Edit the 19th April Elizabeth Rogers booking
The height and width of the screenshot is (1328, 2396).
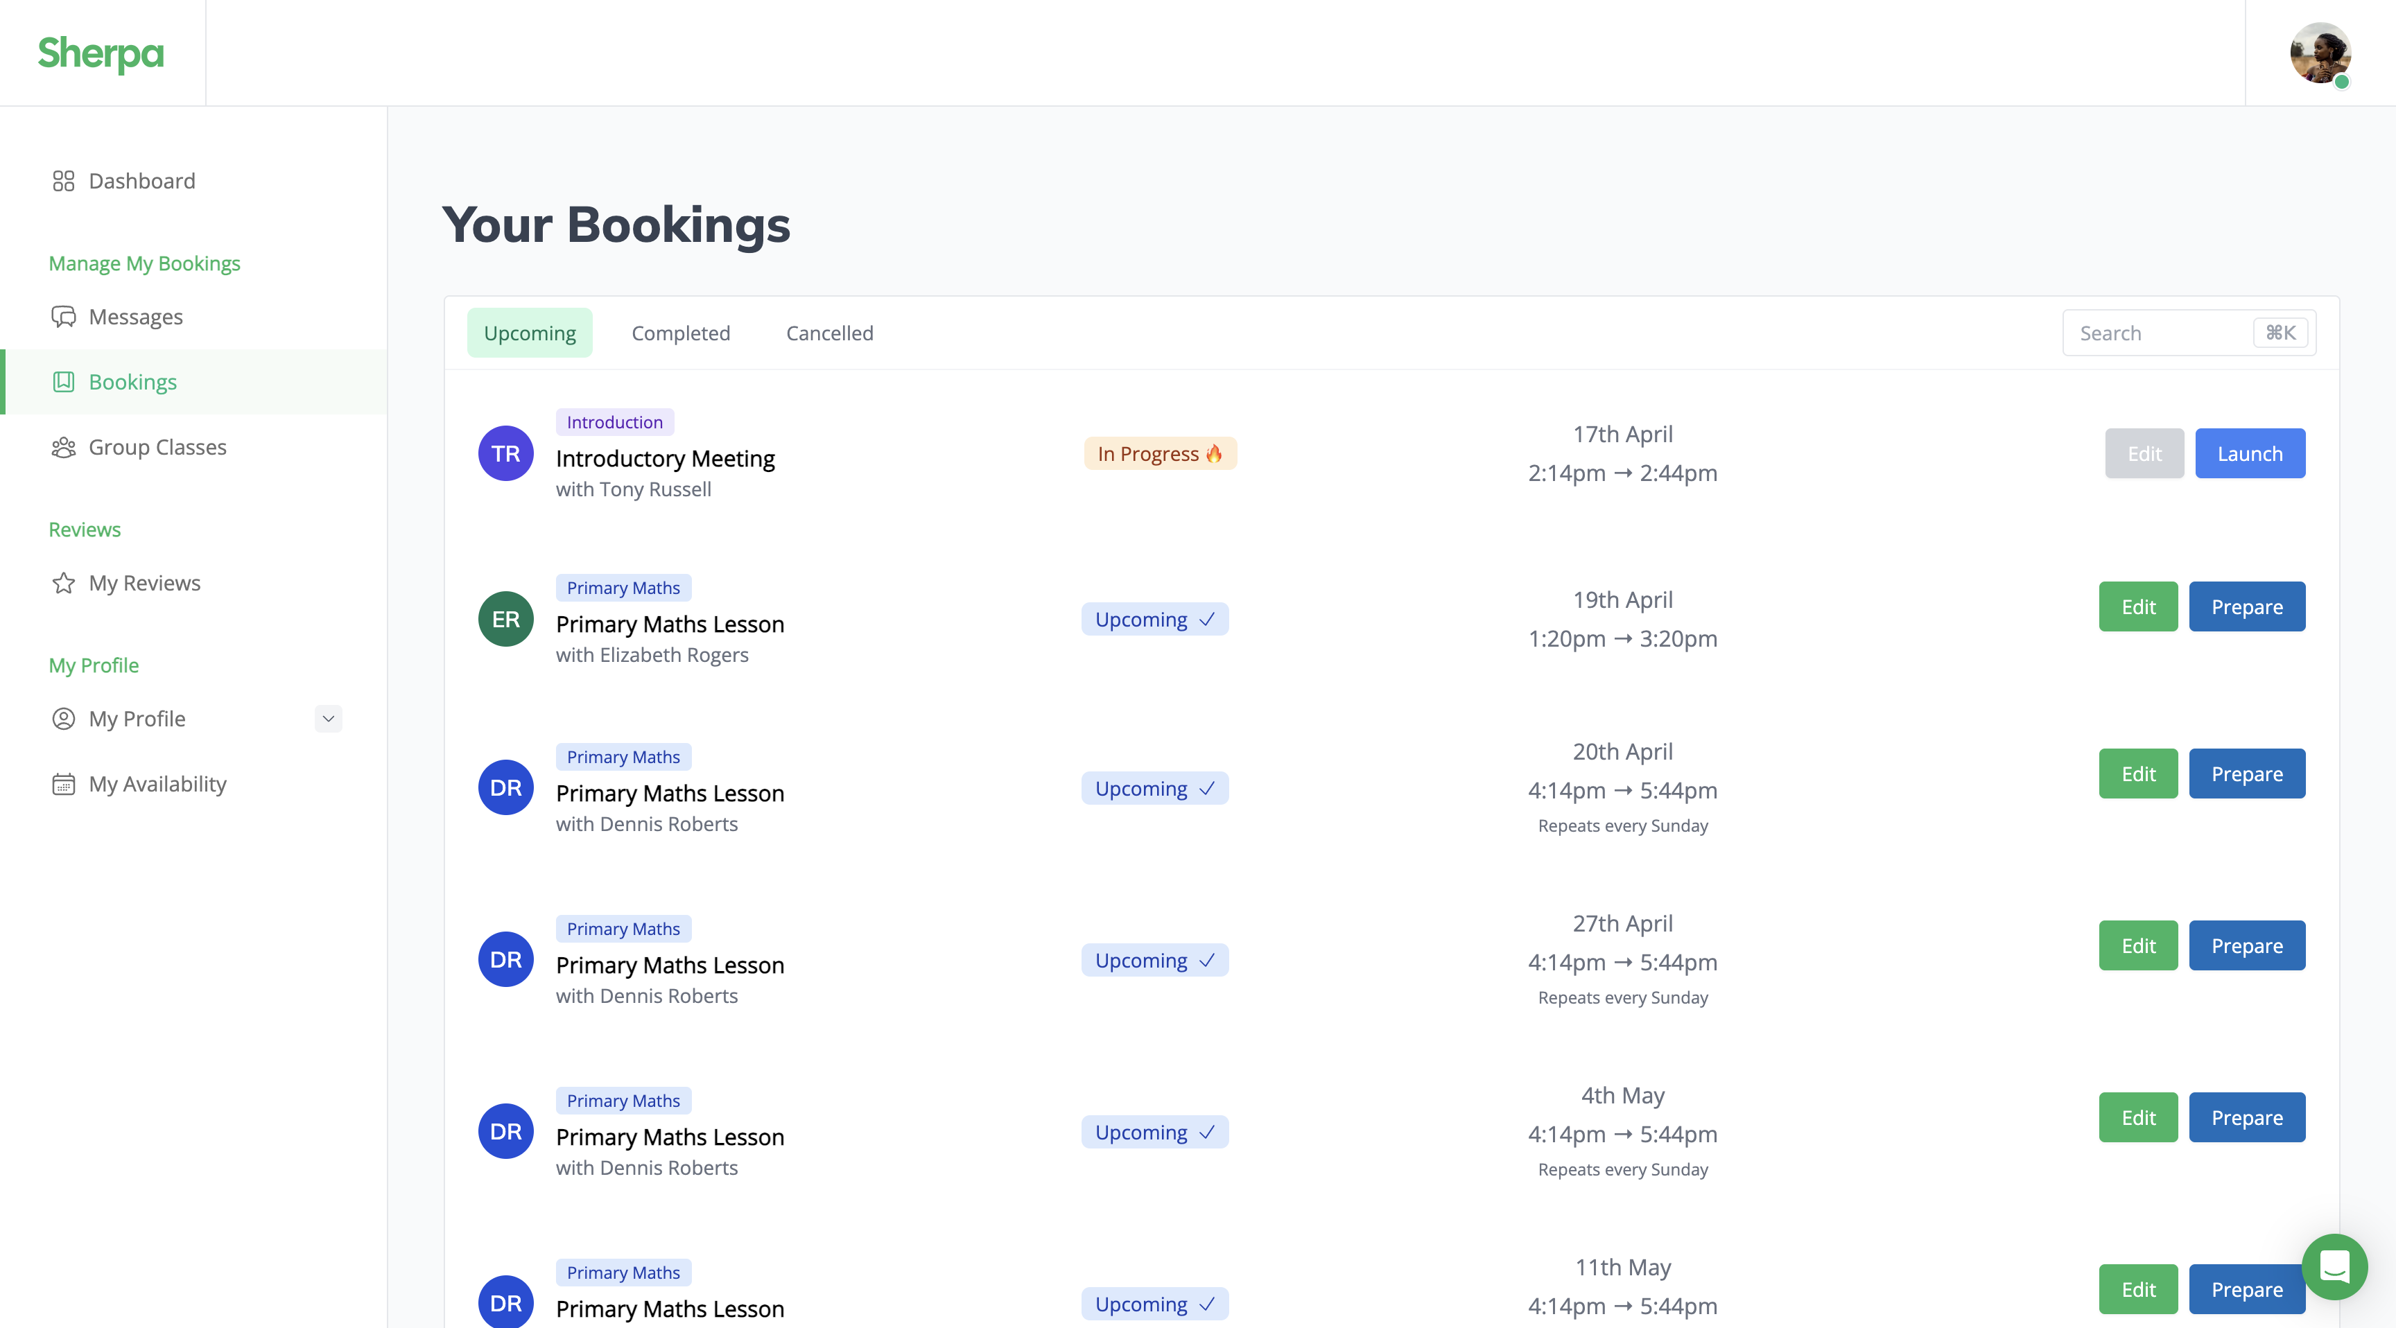(2137, 606)
